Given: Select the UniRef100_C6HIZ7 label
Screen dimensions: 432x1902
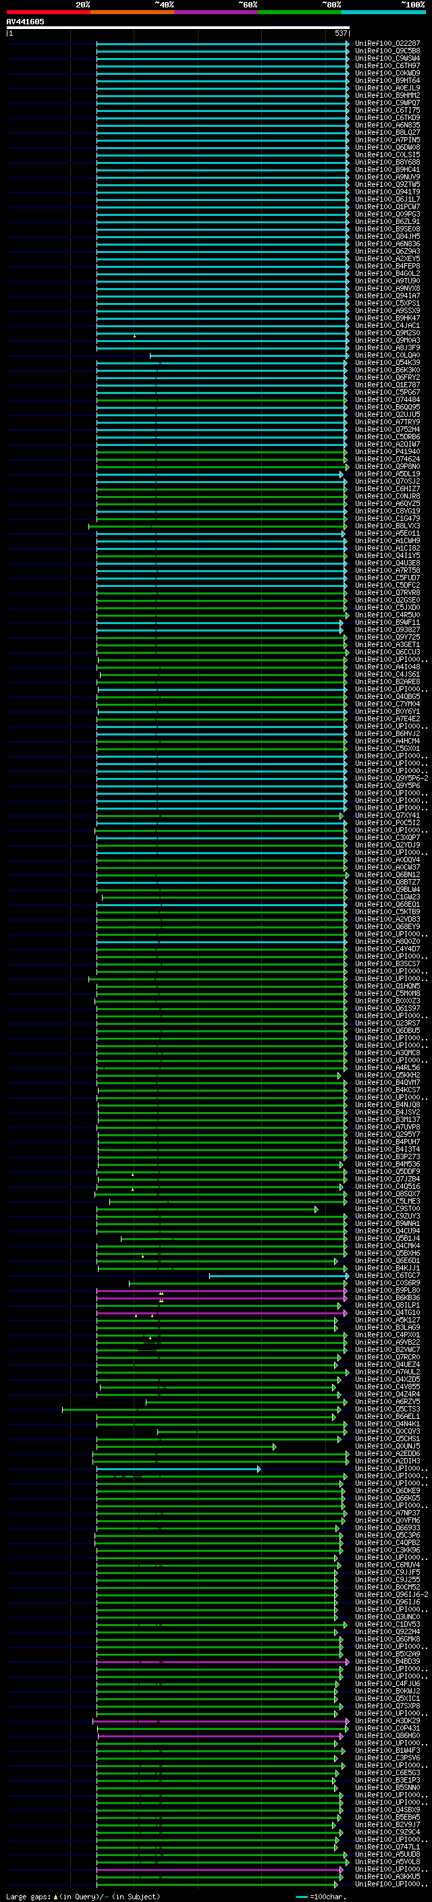Looking at the screenshot, I should (387, 488).
